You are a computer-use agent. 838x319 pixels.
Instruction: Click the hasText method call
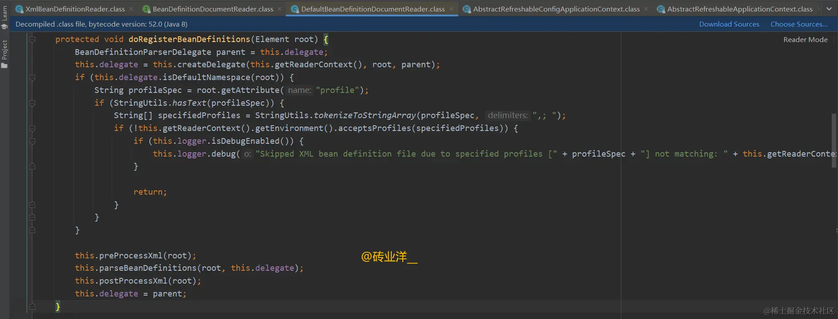coord(189,103)
